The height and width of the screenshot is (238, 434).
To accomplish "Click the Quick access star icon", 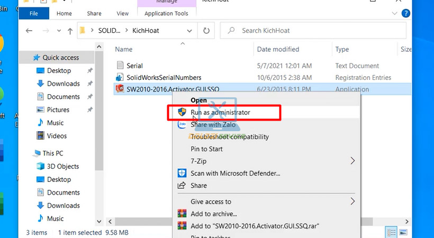I will coord(37,58).
